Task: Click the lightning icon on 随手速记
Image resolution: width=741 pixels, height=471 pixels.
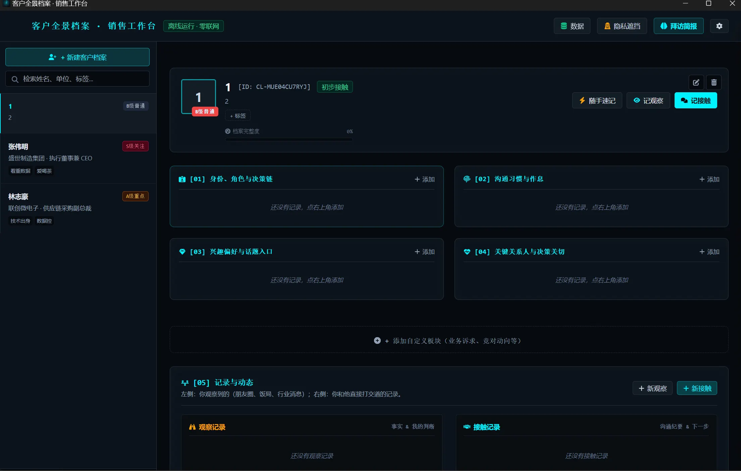Action: point(582,100)
